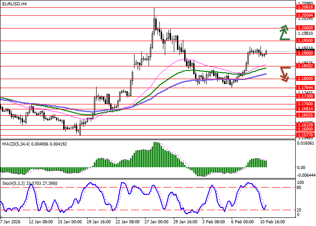
Task: Click the 1.15770 lowest price label
Action: point(306,135)
